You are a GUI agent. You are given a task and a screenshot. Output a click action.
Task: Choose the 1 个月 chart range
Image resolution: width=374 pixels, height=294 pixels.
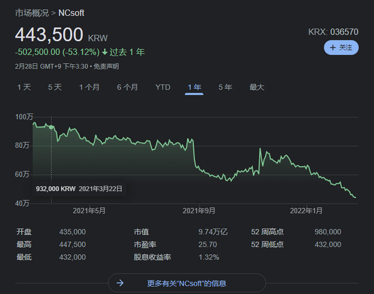click(x=89, y=87)
